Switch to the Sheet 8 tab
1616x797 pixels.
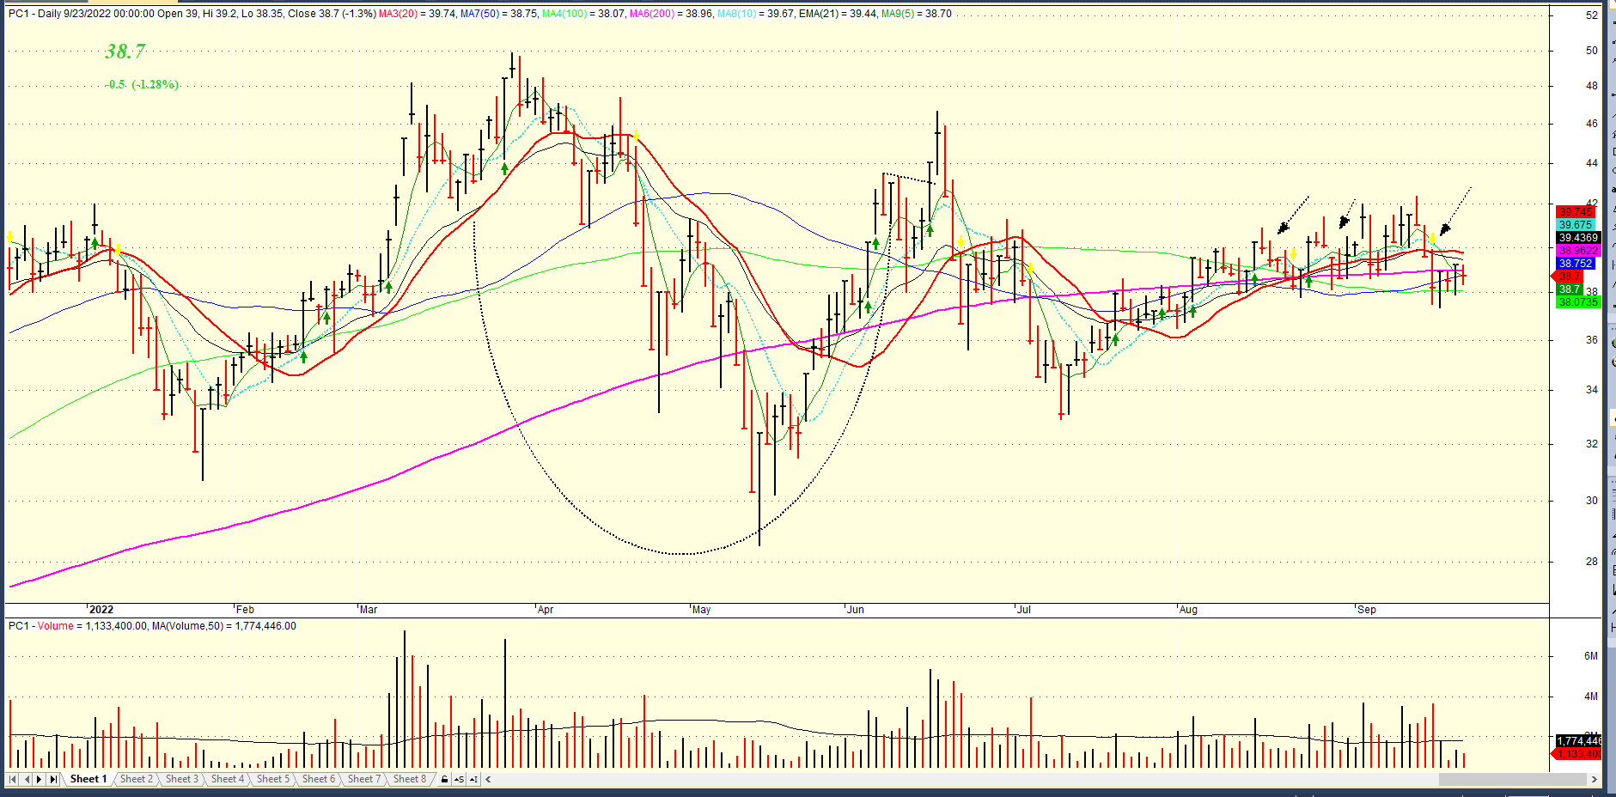point(409,779)
